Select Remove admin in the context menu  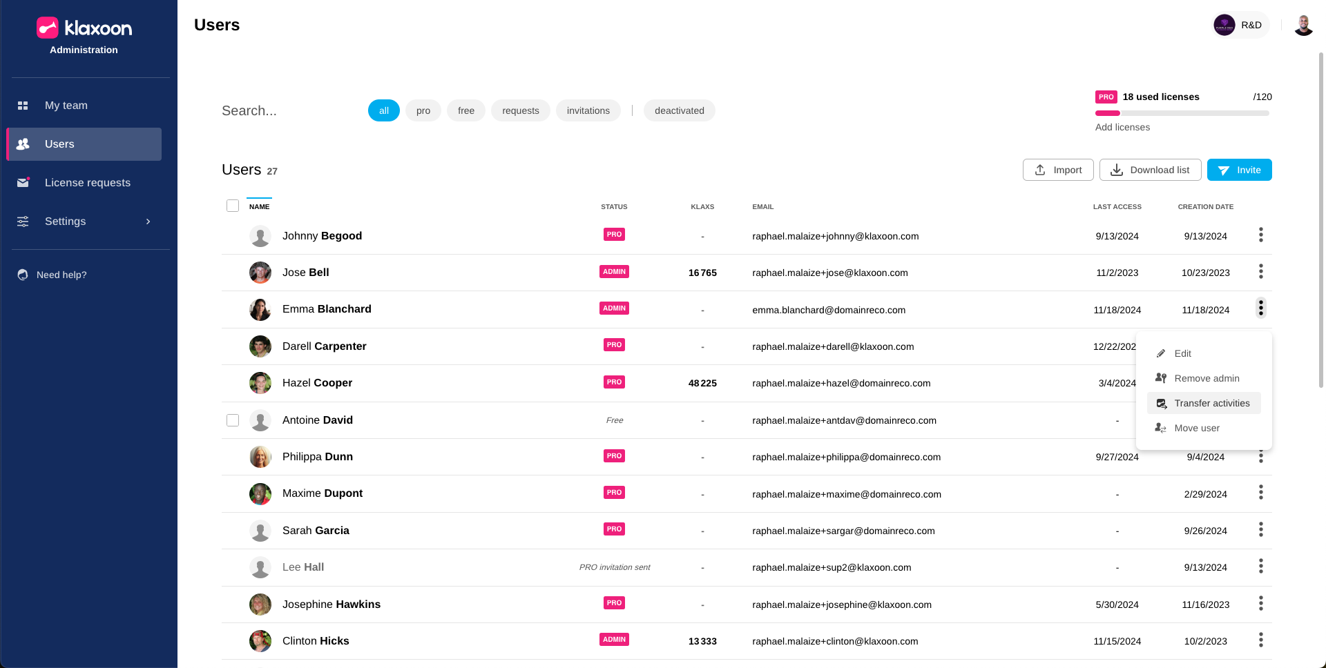(1206, 378)
